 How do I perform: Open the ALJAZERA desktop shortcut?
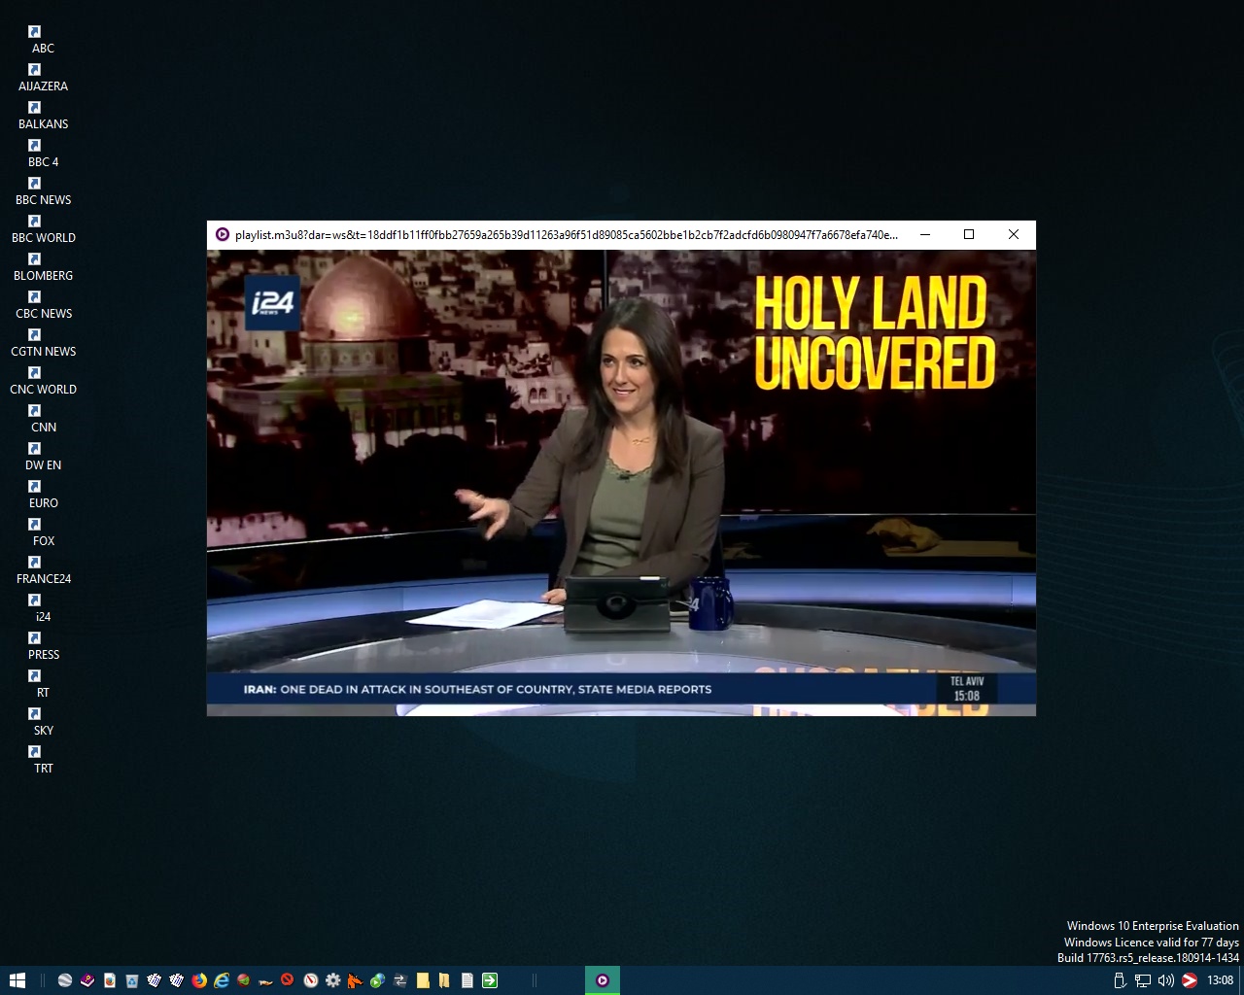click(43, 78)
